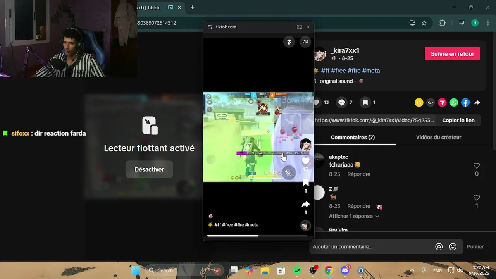Image resolution: width=496 pixels, height=279 pixels.
Task: Open the ENG language switcher
Action: click(x=437, y=270)
